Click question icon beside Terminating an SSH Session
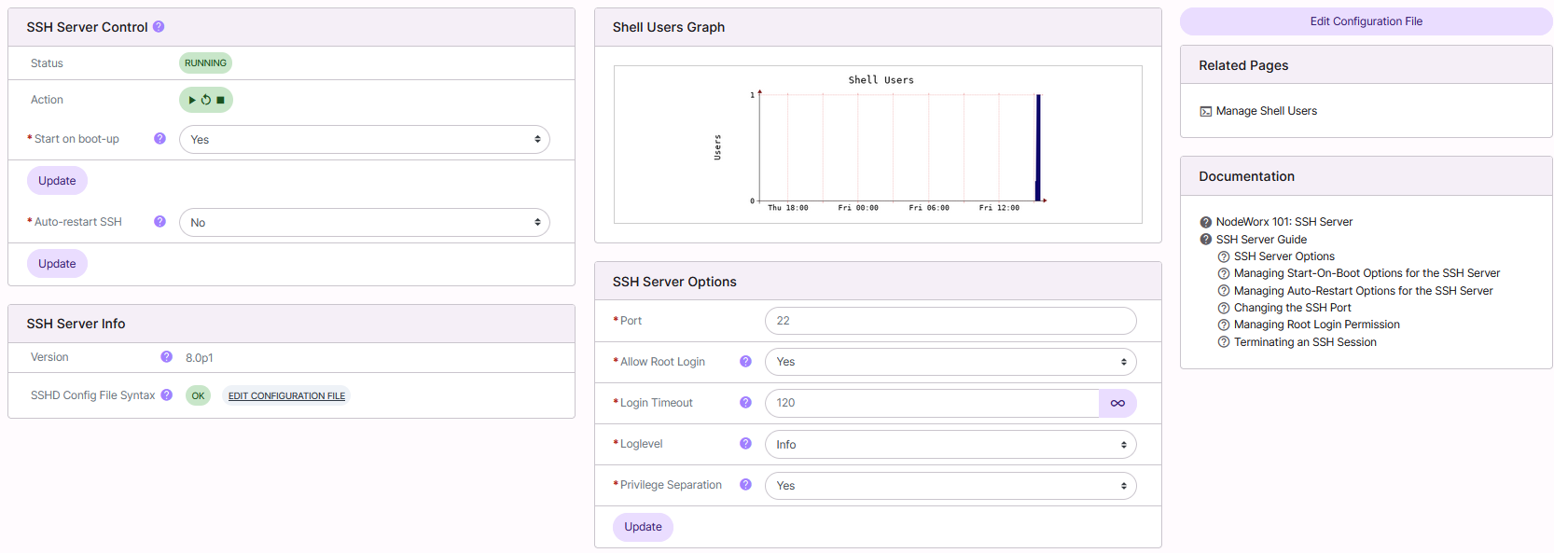 click(x=1224, y=342)
